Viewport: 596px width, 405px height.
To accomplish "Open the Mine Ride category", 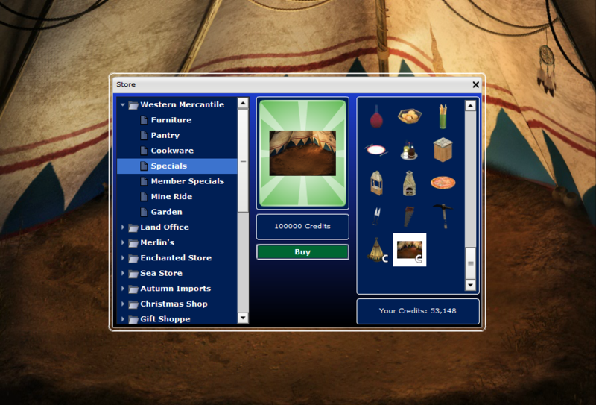I will point(171,197).
